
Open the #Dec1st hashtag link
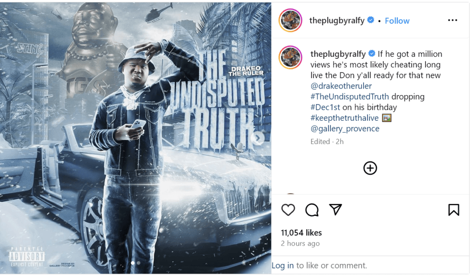(x=325, y=107)
